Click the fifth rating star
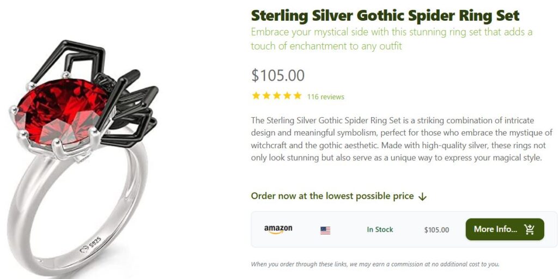Screen dimensions: 558x279 click(x=297, y=96)
